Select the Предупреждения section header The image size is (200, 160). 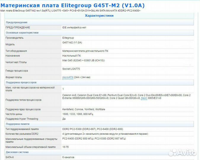click(x=99, y=22)
